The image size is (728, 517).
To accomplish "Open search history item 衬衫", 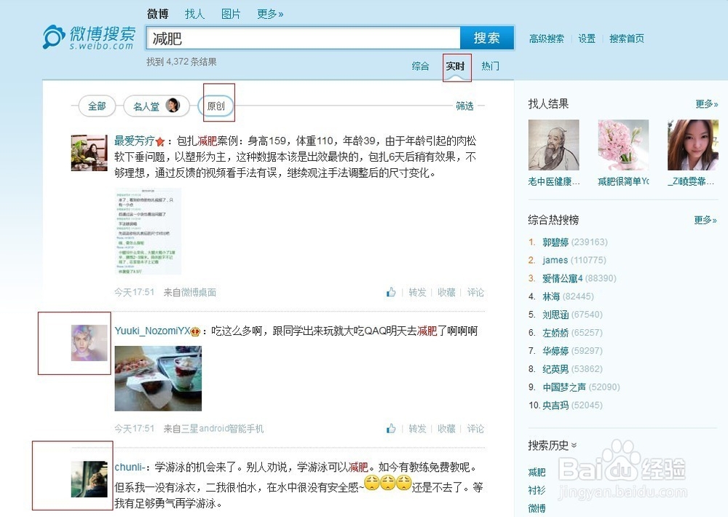I will tap(537, 490).
